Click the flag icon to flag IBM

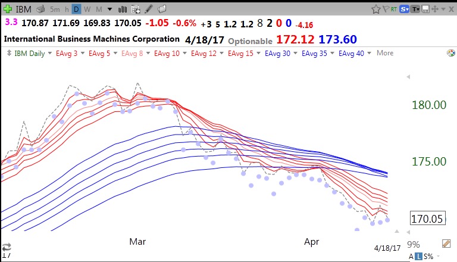(x=386, y=9)
